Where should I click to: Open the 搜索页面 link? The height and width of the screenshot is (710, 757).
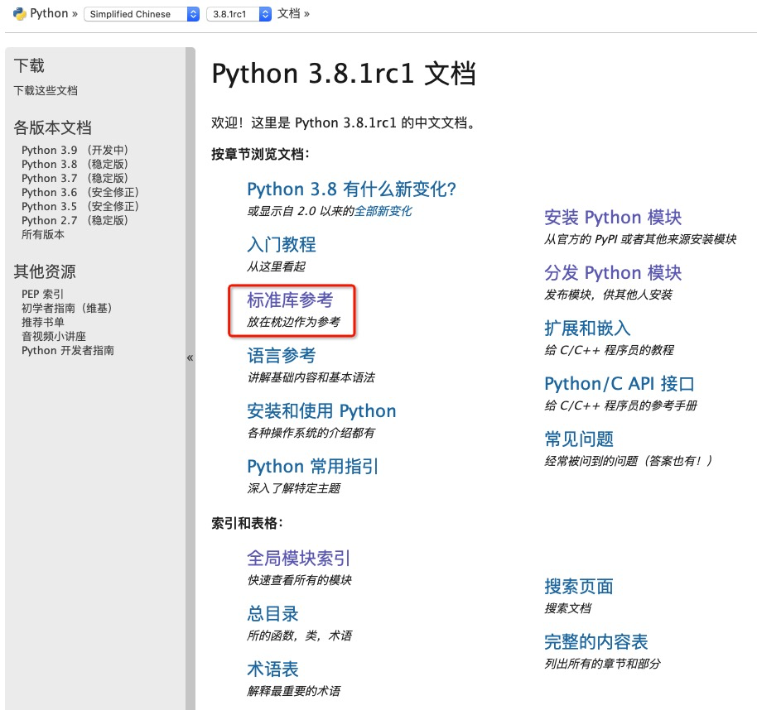click(x=579, y=586)
